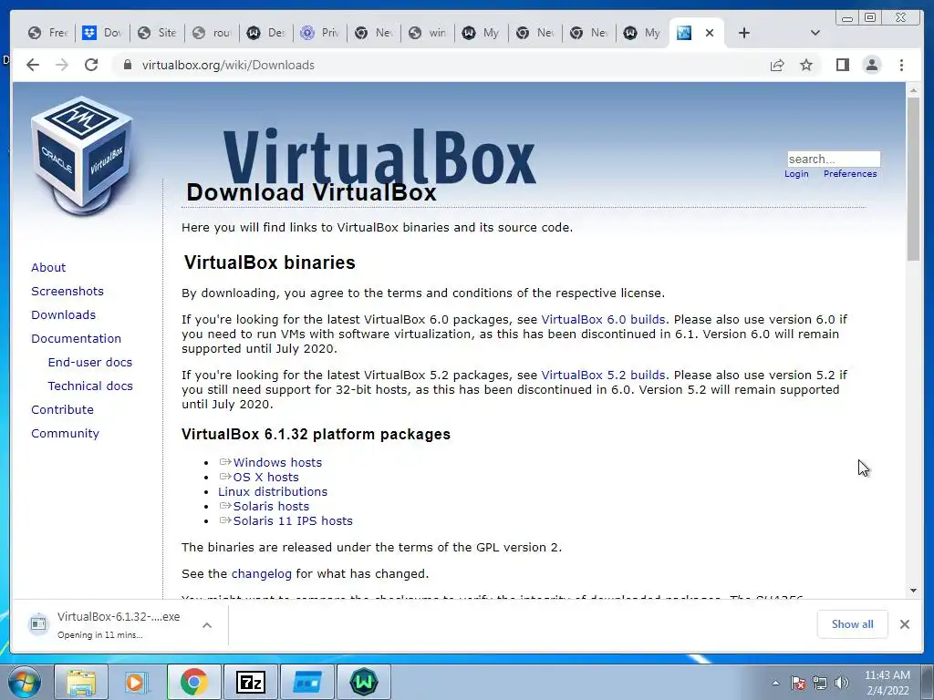The height and width of the screenshot is (700, 934).
Task: Open the Documentation sidebar link
Action: tap(77, 339)
